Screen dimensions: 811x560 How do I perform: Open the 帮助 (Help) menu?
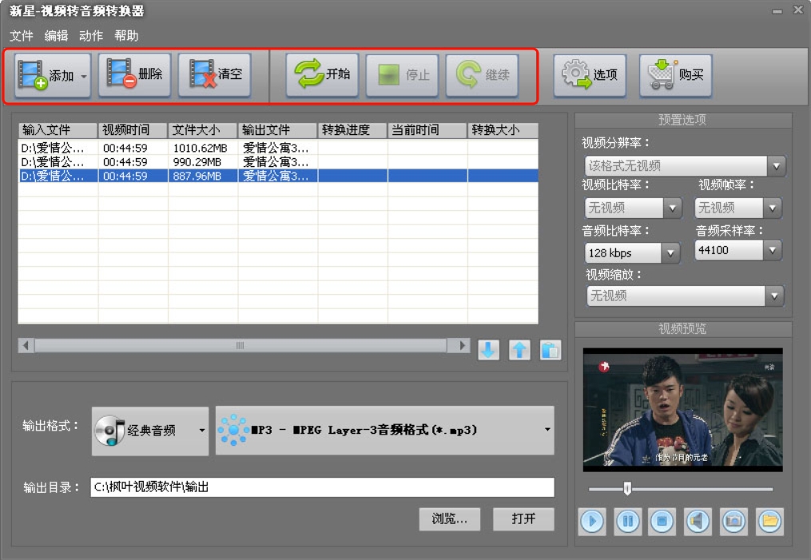pyautogui.click(x=126, y=36)
